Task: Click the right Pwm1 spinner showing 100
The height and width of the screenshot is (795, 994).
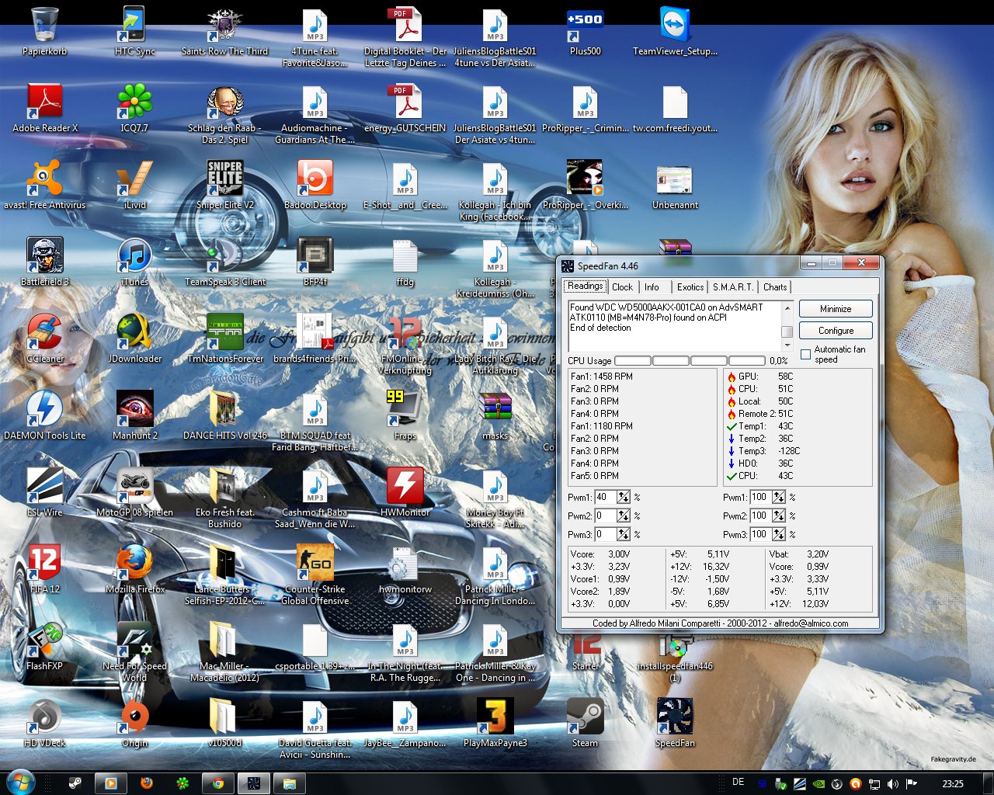Action: (x=778, y=497)
